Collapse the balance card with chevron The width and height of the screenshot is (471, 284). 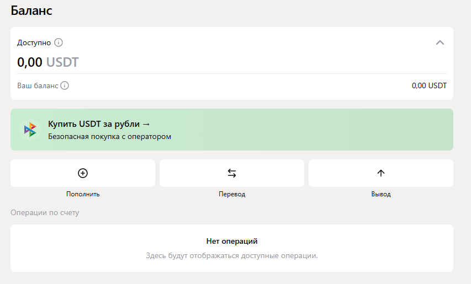(x=440, y=42)
